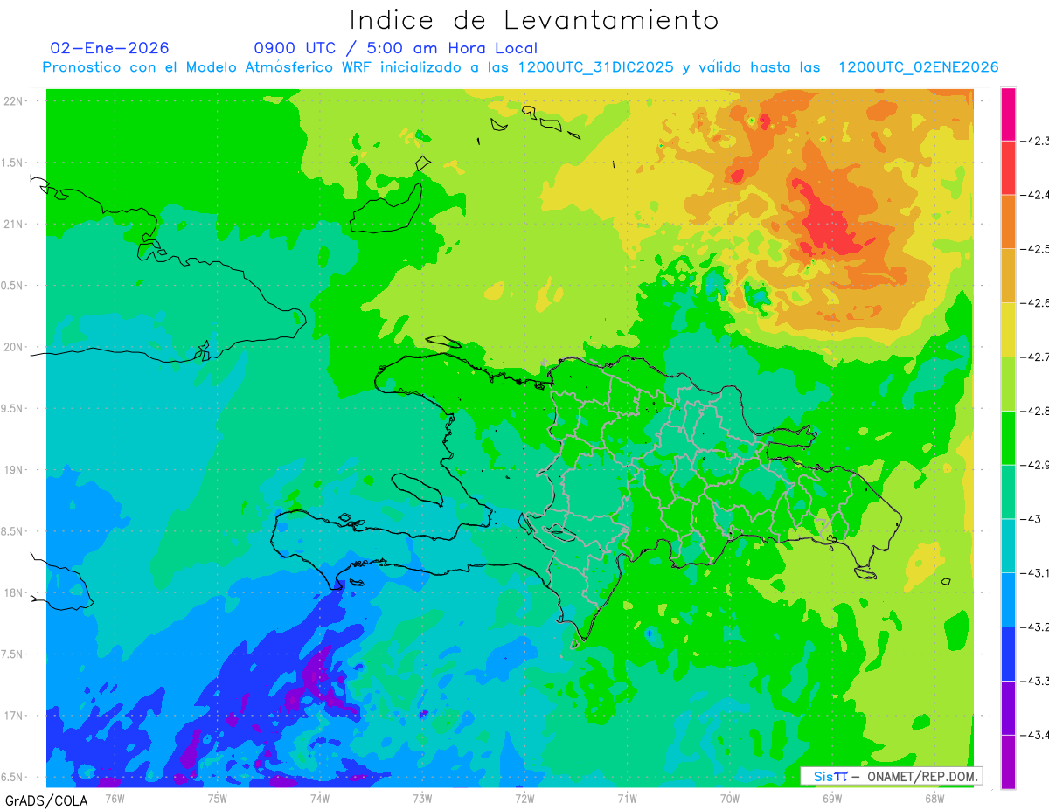Click the '-43.1' legend value
Image resolution: width=1049 pixels, height=810 pixels.
point(1036,573)
